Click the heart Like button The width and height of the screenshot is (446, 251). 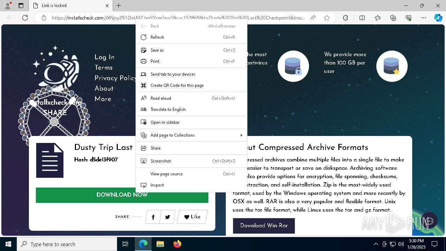pos(192,217)
